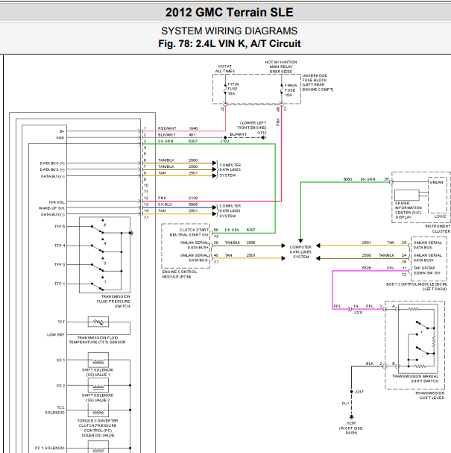Click the "ENGINE CONTROL MODULE (ECM)" label
Screen dimensions: 451x453
tap(180, 274)
